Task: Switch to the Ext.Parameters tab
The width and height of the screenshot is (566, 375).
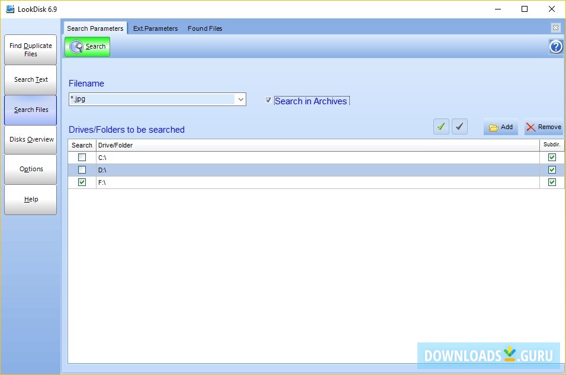Action: 155,28
